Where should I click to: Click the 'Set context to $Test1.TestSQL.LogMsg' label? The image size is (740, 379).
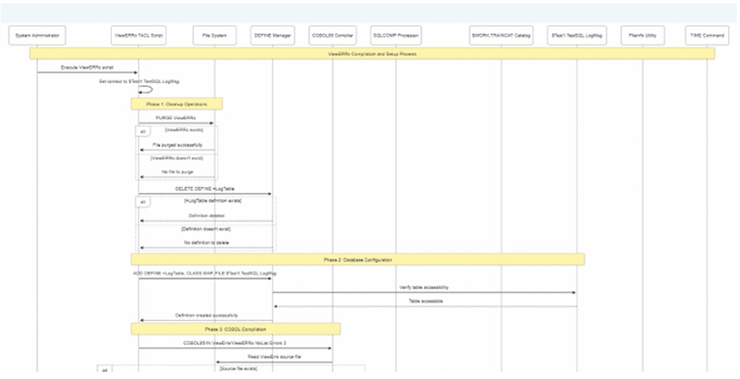click(x=139, y=82)
